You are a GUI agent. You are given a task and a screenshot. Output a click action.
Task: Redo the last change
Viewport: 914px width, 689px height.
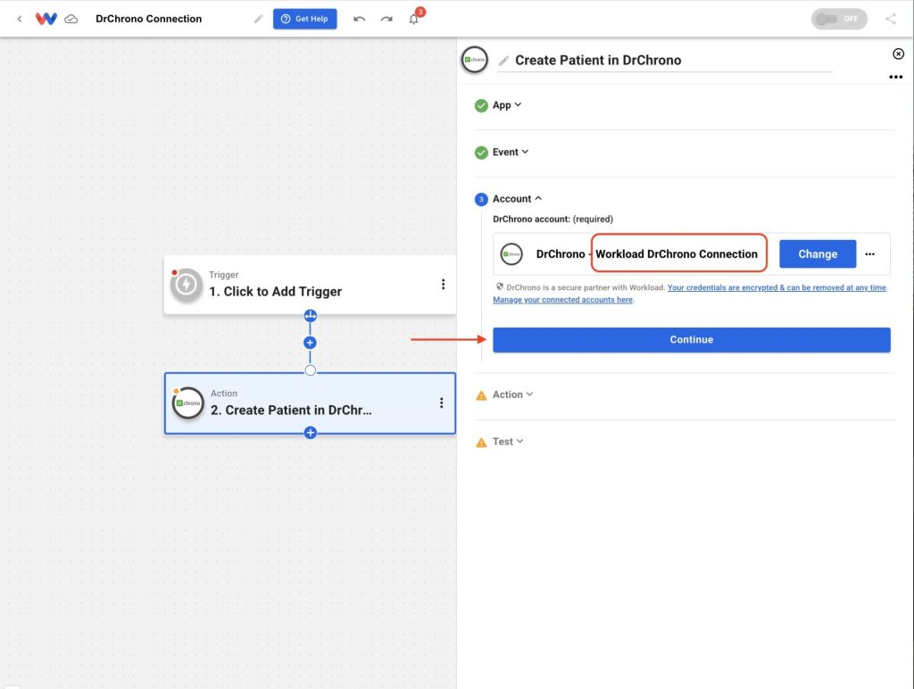tap(386, 19)
